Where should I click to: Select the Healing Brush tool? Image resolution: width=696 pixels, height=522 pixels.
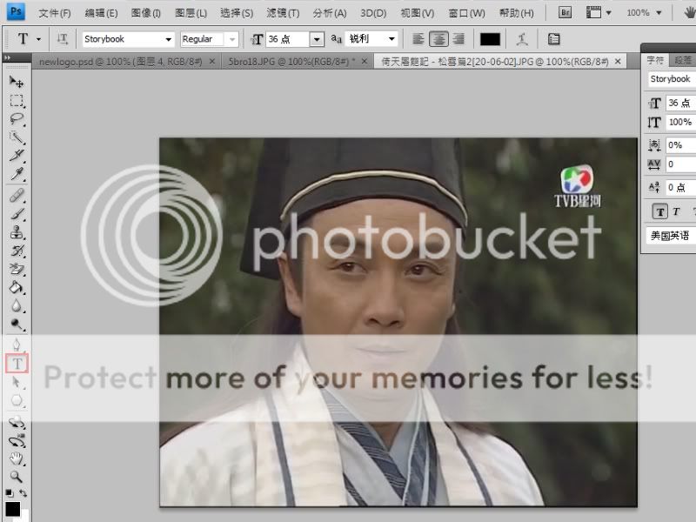pos(17,196)
